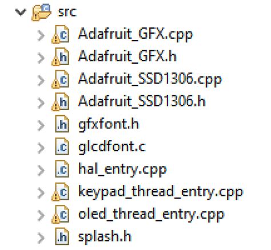Viewport: 271px width, 250px height.
Task: Expand the Adafruit_SSD1306.h tree node
Action: click(x=41, y=103)
